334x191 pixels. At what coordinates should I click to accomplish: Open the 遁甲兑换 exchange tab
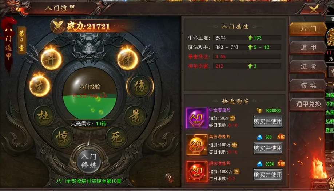point(307,104)
